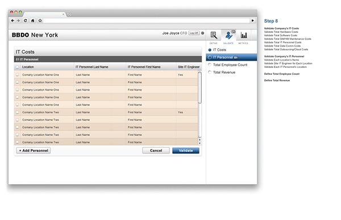Bookmark the page with the star icon
Viewport: 341px width, 220px height.
40,20
